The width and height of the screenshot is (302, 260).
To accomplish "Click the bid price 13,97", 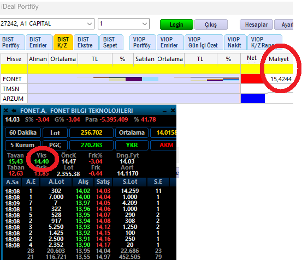I will 83,203.
